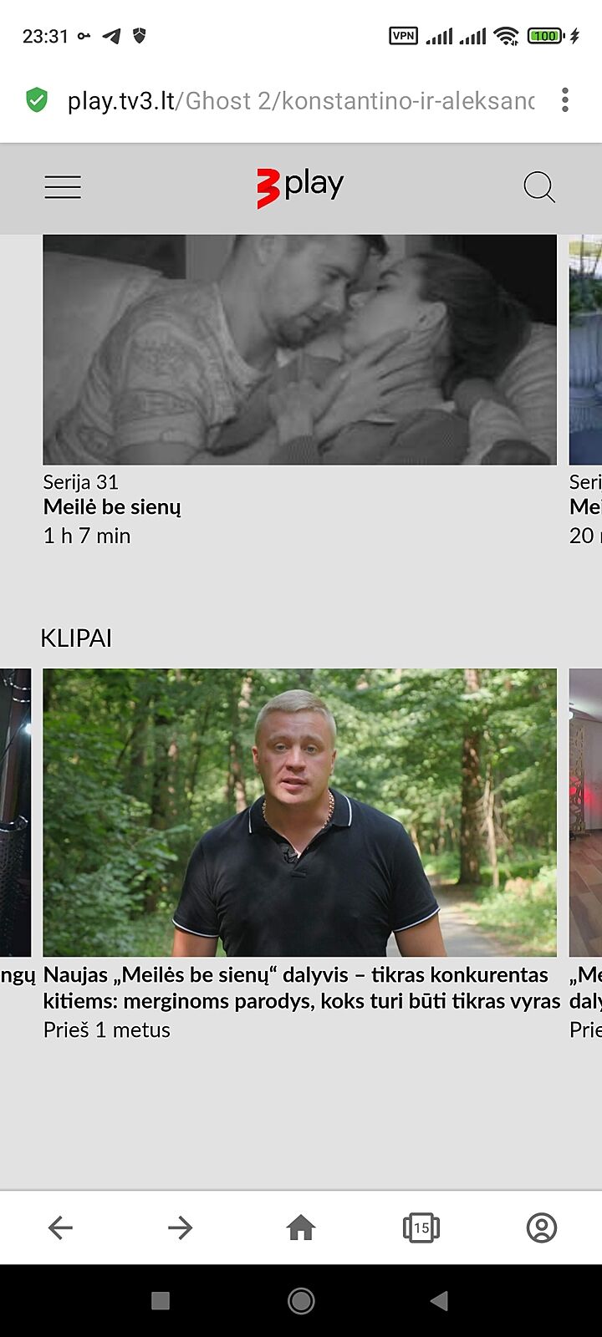Open the hamburger menu
The image size is (602, 1337).
[x=63, y=186]
